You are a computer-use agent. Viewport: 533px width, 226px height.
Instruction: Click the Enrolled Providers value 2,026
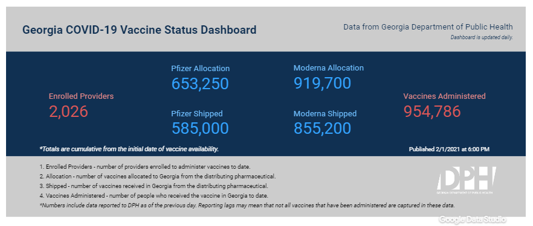[x=69, y=111]
